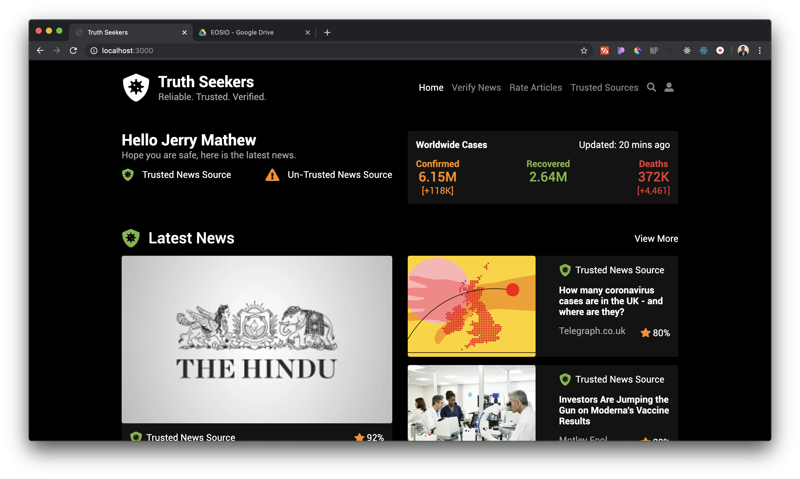Viewport: 800px width, 479px height.
Task: Open the user account icon in header
Action: [x=669, y=87]
